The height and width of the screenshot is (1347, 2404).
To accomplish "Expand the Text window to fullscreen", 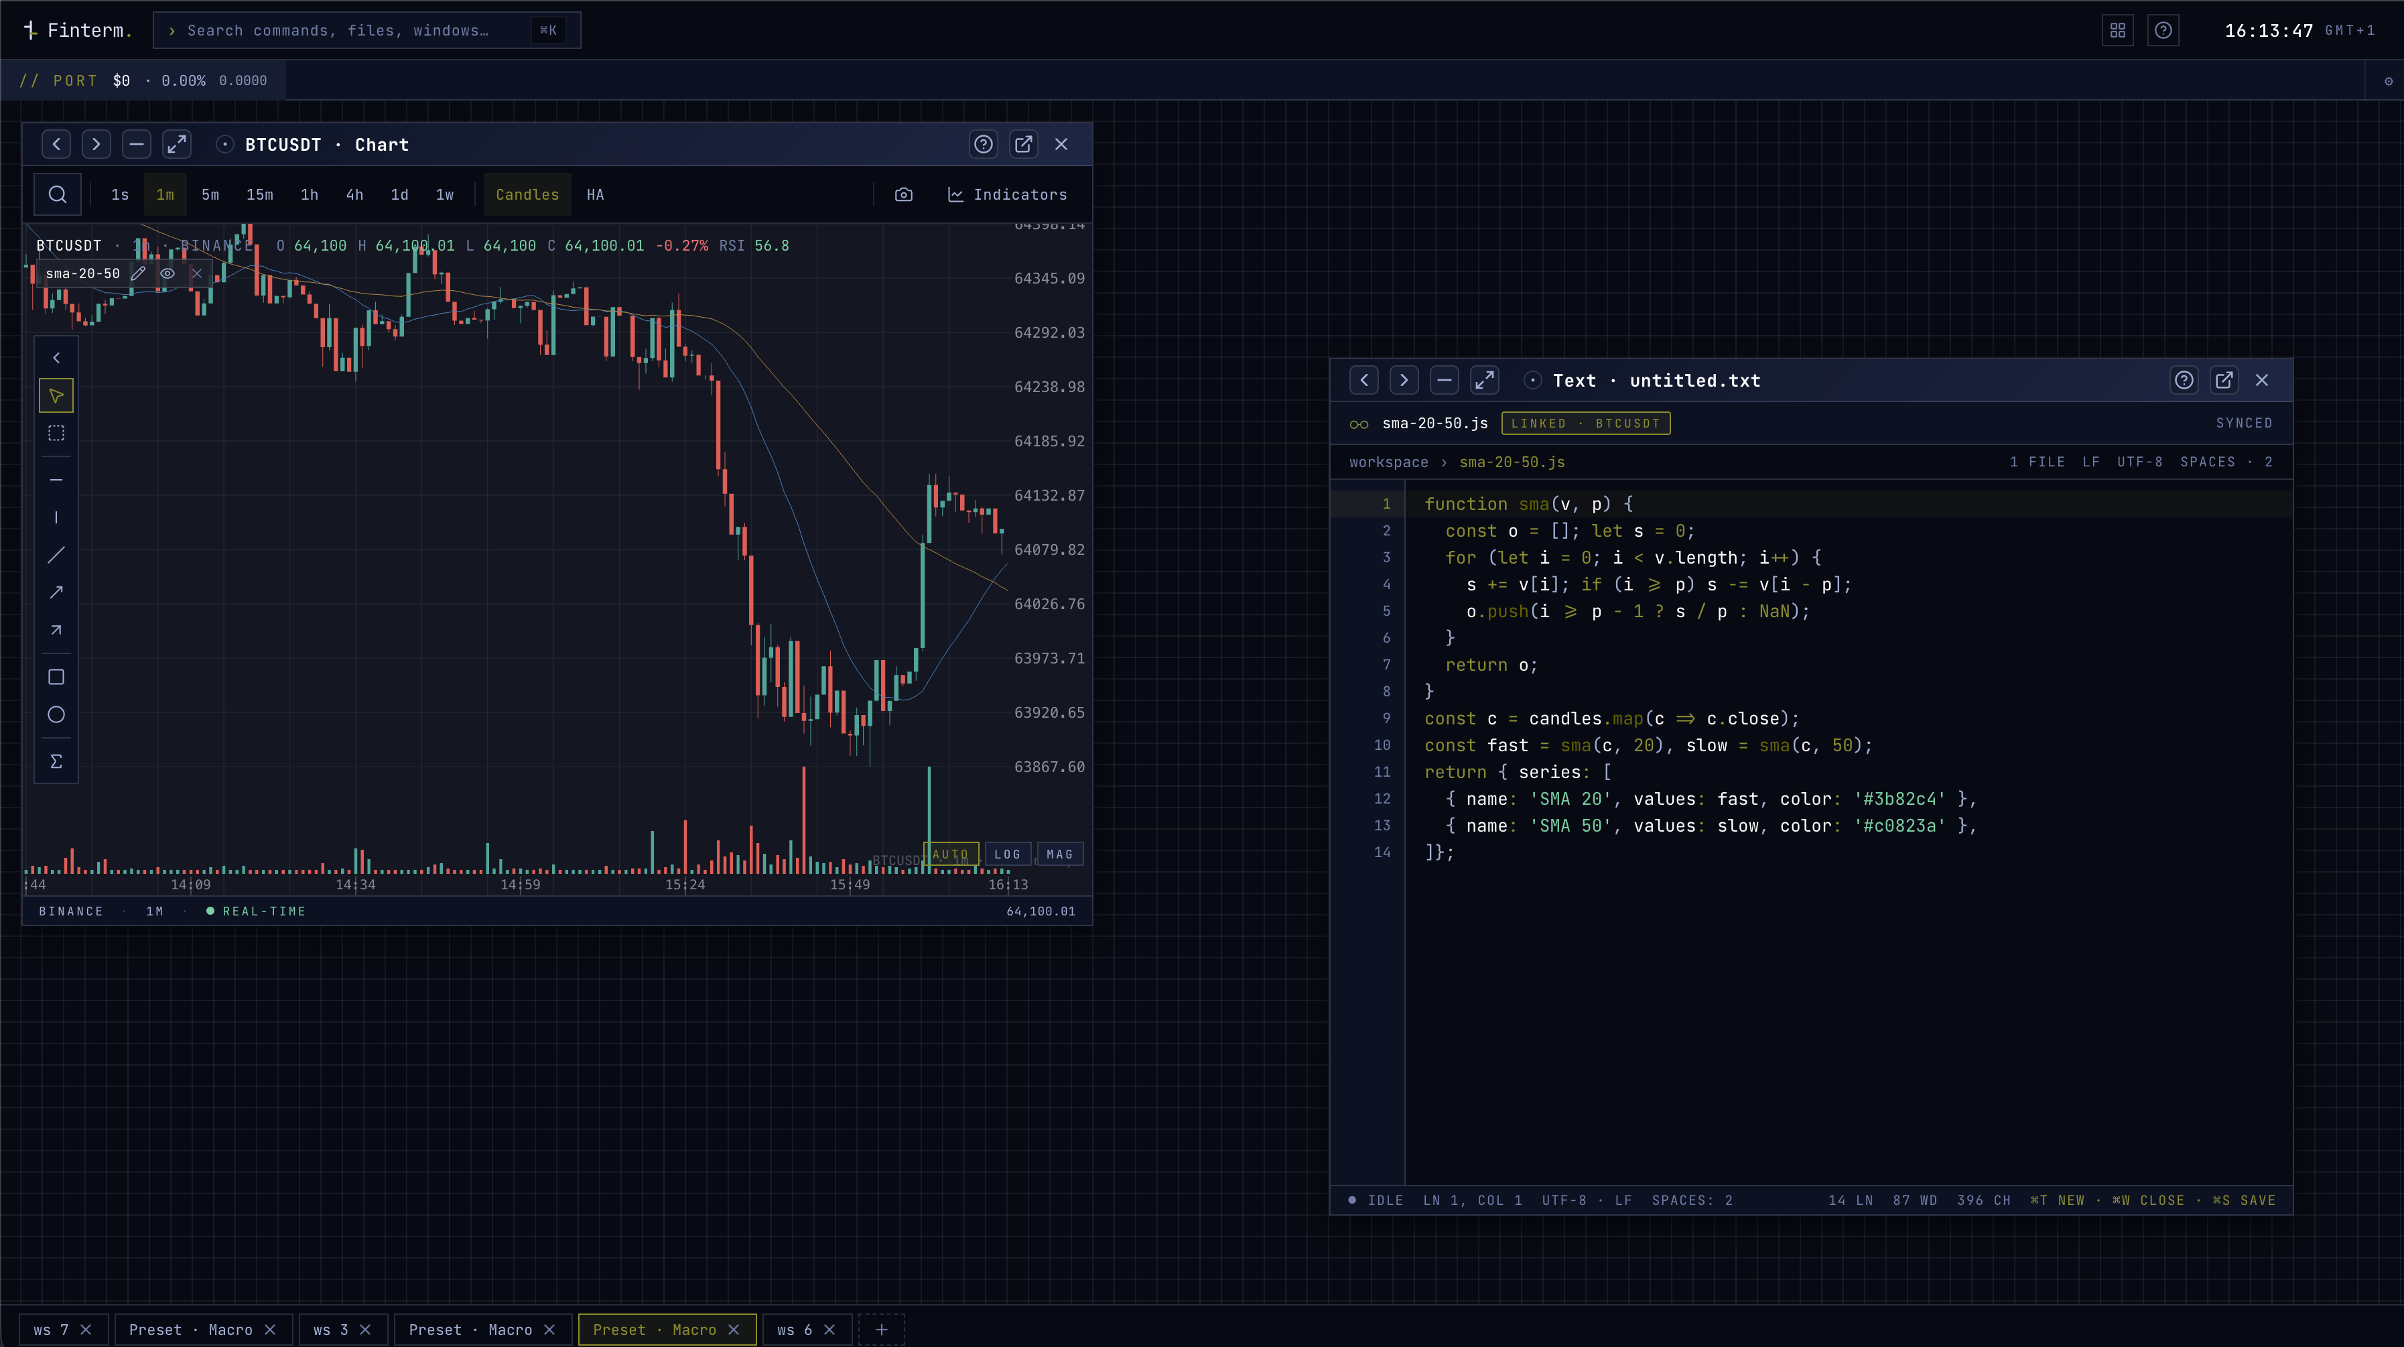I will [x=1485, y=380].
